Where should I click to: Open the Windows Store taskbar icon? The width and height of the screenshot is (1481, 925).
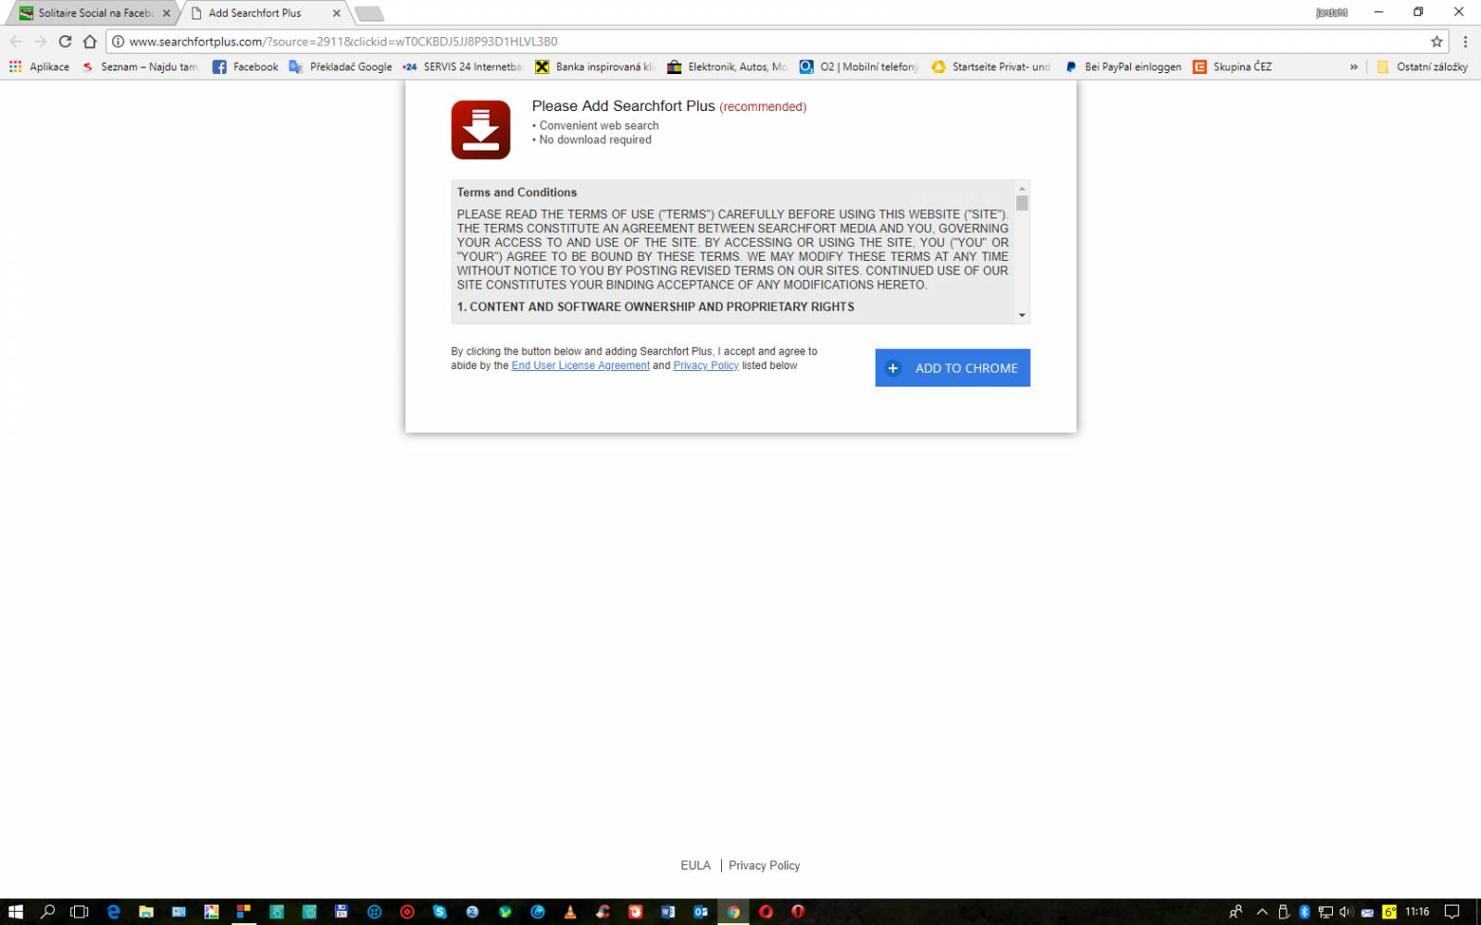tap(244, 911)
